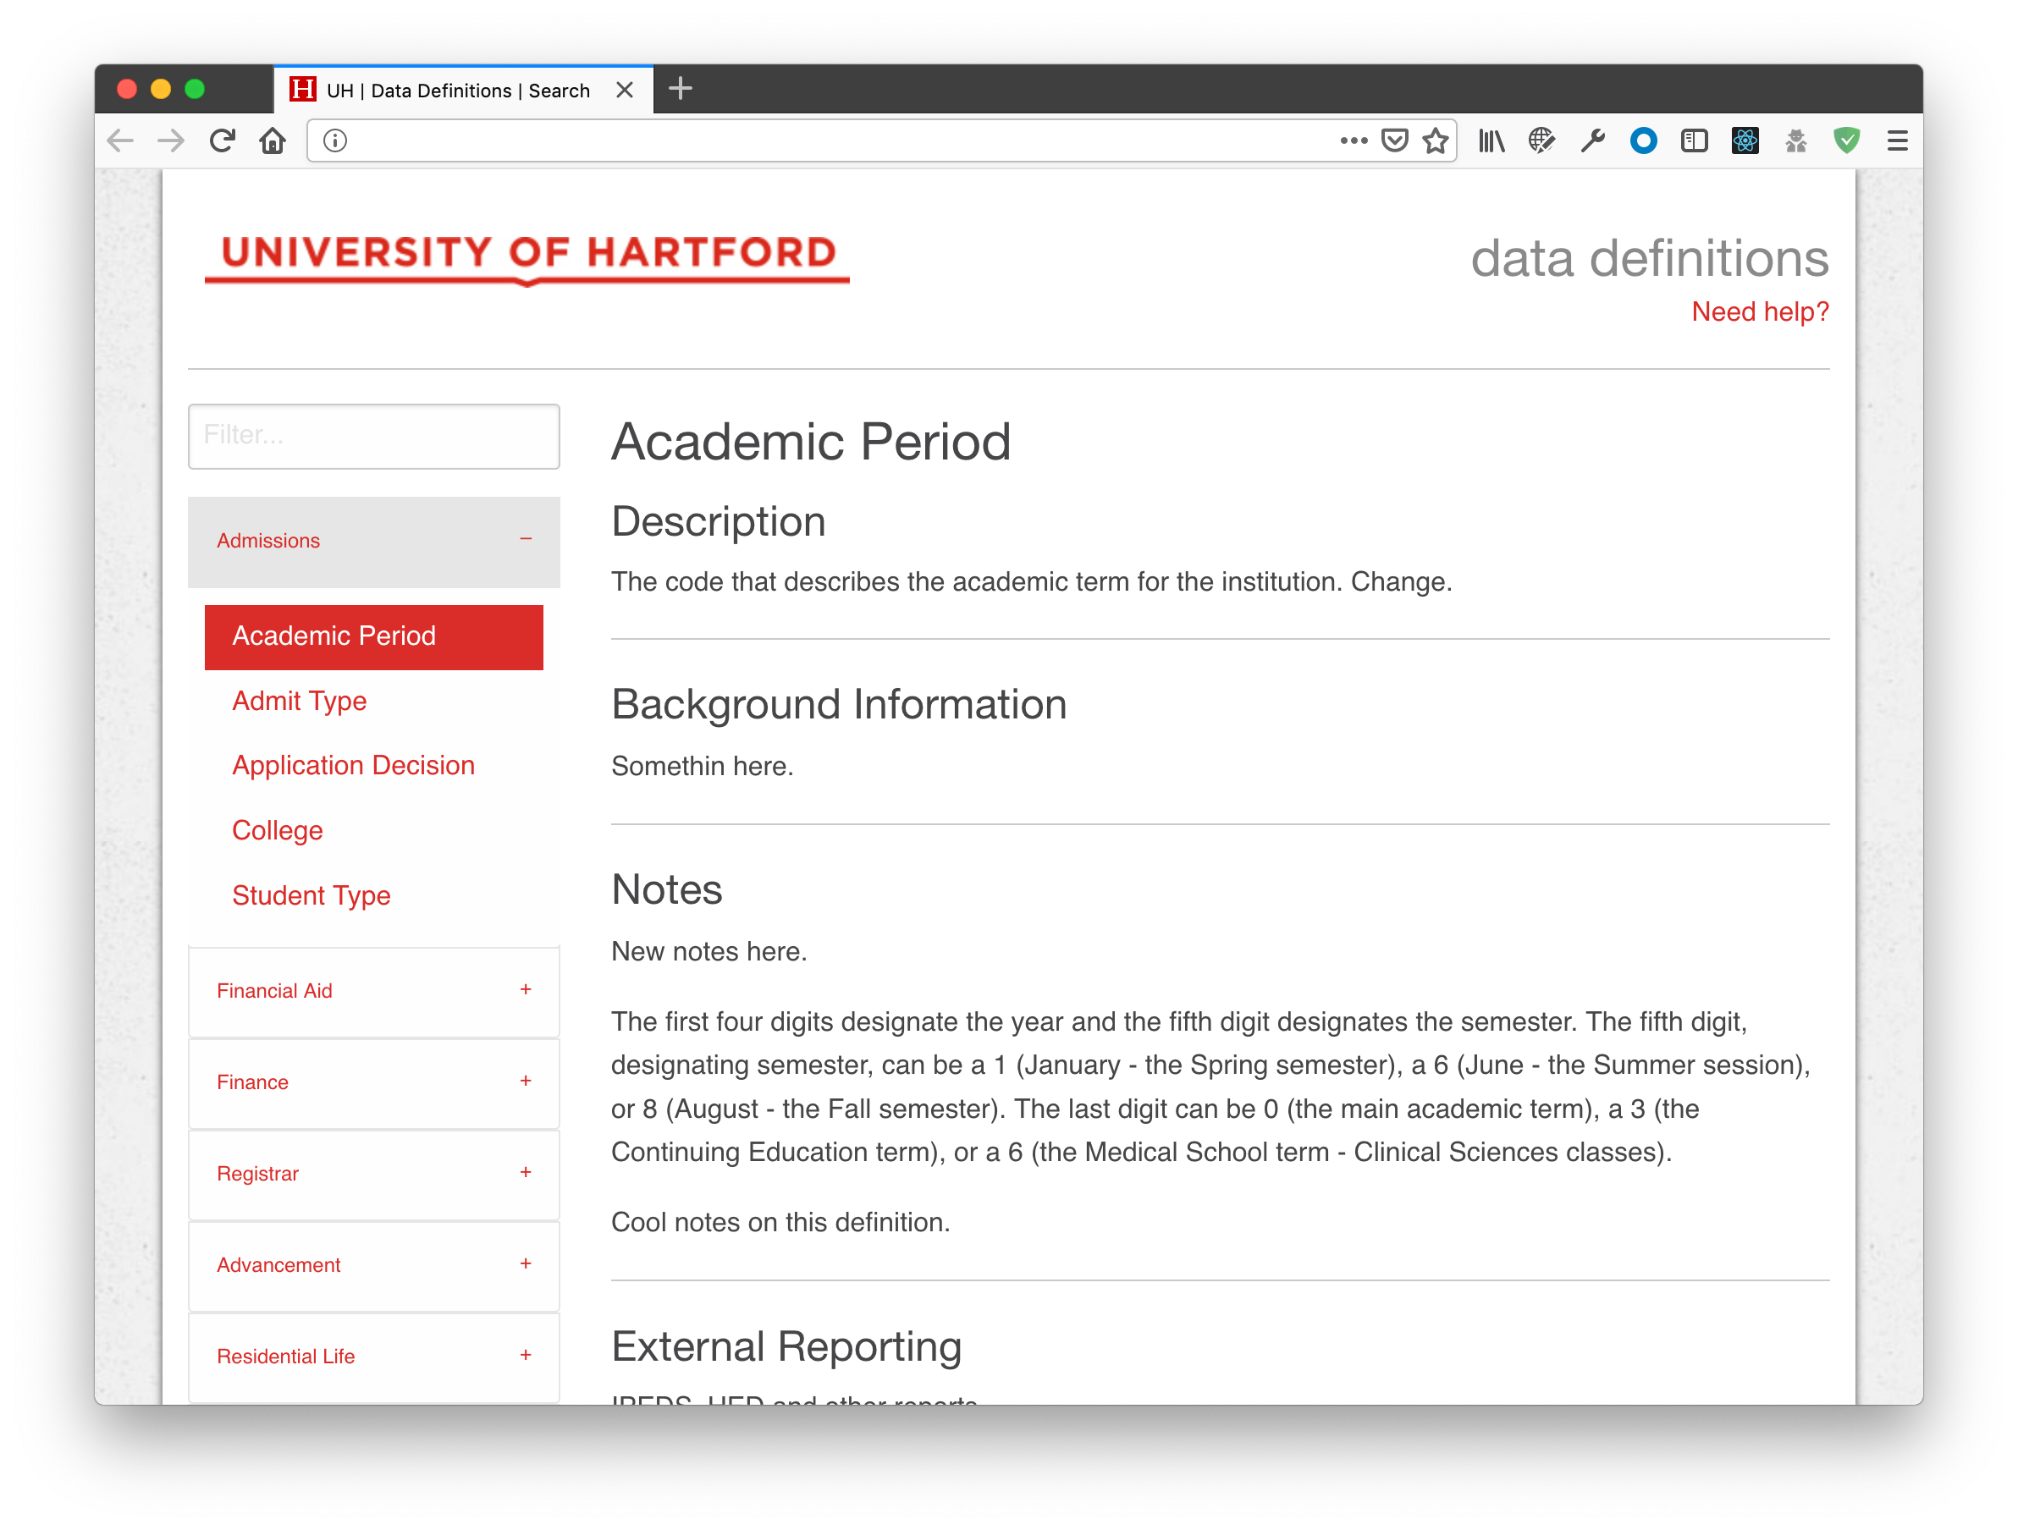The image size is (2018, 1530).
Task: Open the Library icon in toolbar
Action: [x=1491, y=141]
